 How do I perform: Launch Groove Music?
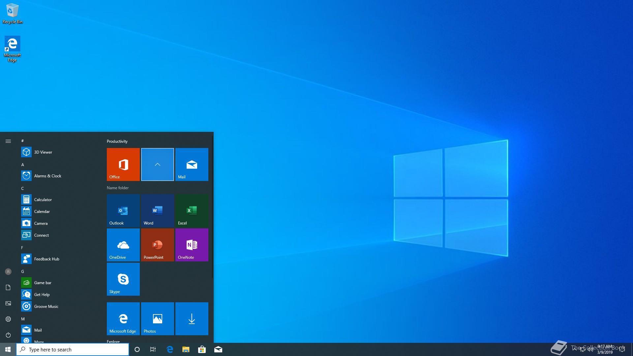pyautogui.click(x=60, y=306)
